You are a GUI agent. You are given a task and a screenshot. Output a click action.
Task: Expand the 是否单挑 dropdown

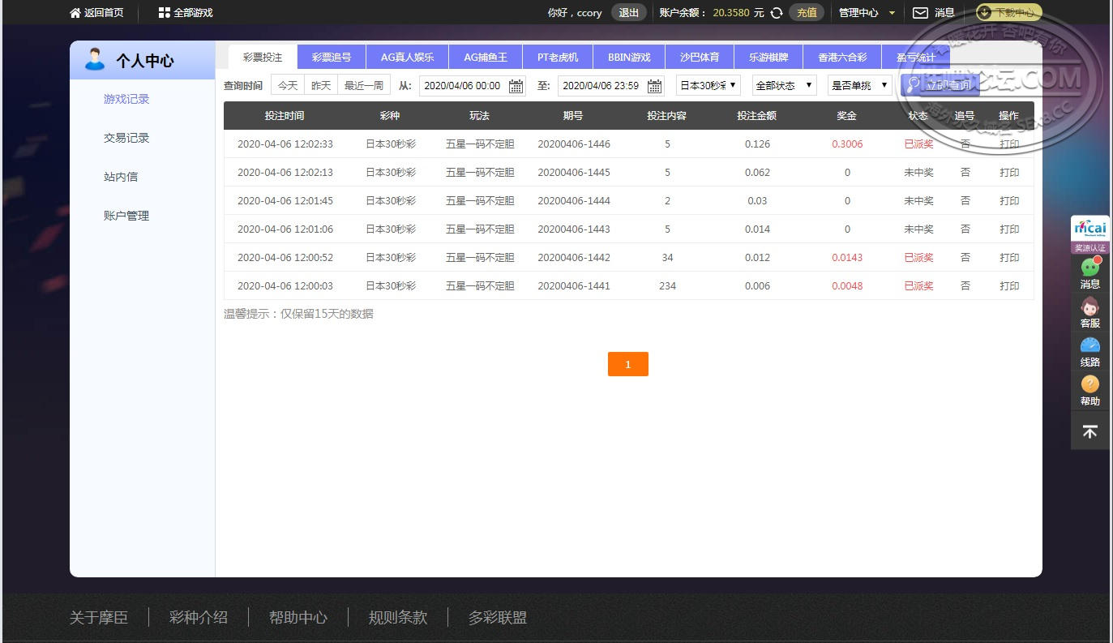coord(859,85)
